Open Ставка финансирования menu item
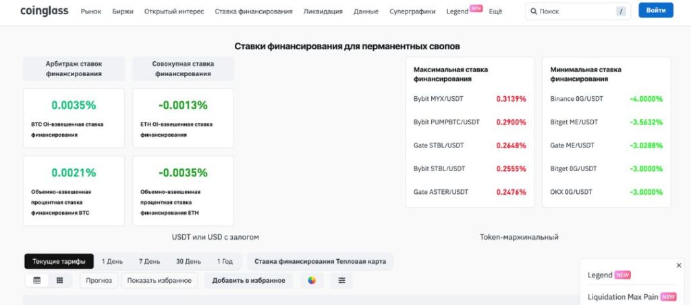Screen dimensions: 691x305 click(x=254, y=11)
